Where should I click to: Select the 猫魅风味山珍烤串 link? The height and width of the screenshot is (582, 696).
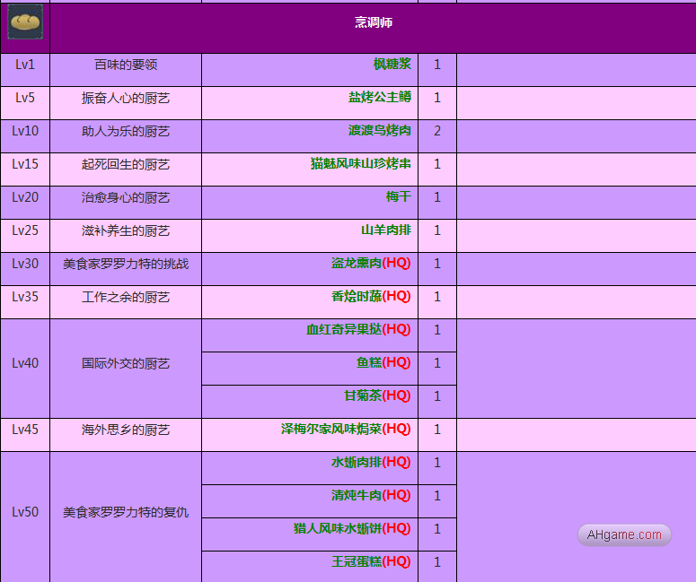point(360,164)
